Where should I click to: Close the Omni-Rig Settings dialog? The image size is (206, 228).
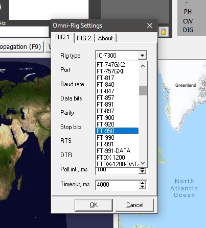tap(150, 26)
